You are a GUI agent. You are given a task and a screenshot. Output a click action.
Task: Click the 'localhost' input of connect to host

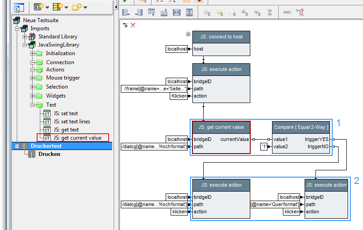coord(177,49)
